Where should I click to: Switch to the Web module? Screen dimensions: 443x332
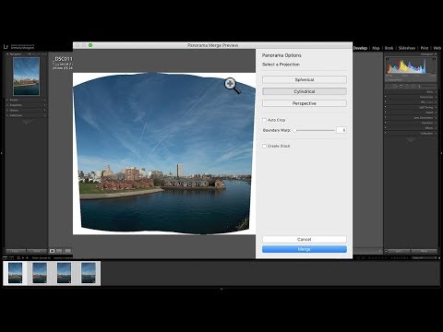(437, 48)
